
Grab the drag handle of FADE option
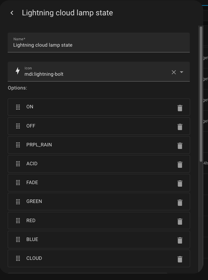(x=18, y=183)
